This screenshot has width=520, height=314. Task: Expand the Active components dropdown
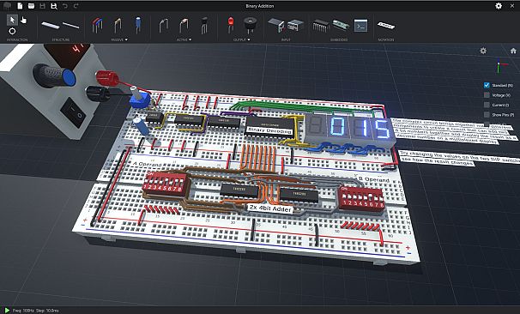point(184,39)
